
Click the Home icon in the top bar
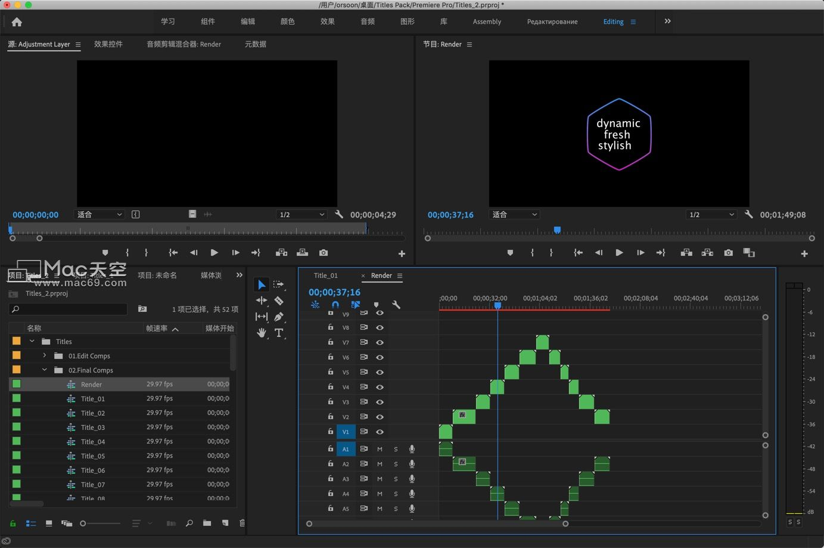coord(17,22)
